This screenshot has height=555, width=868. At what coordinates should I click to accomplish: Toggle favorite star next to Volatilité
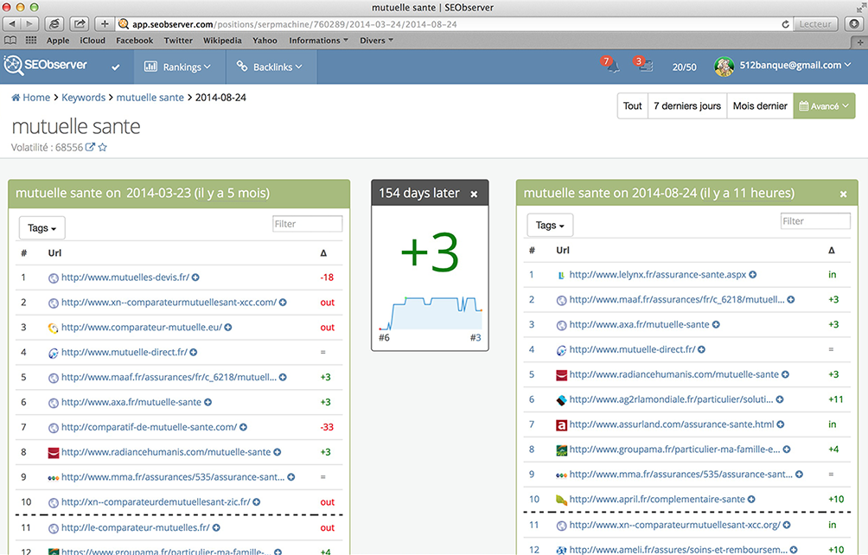(102, 148)
